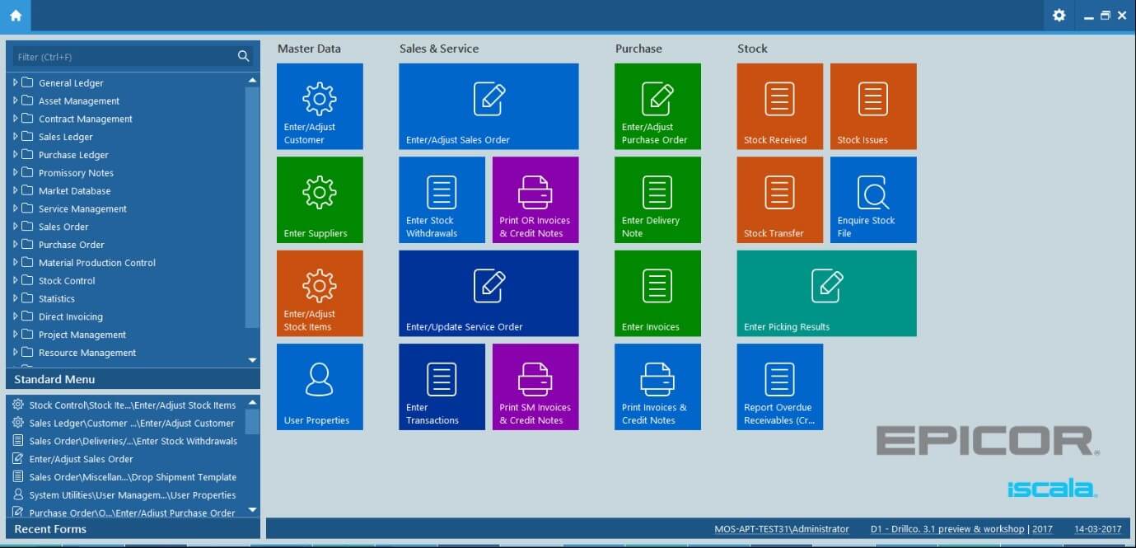Screen dimensions: 1136x548
Task: Expand the Promissory Notes folder
Action: (15, 172)
